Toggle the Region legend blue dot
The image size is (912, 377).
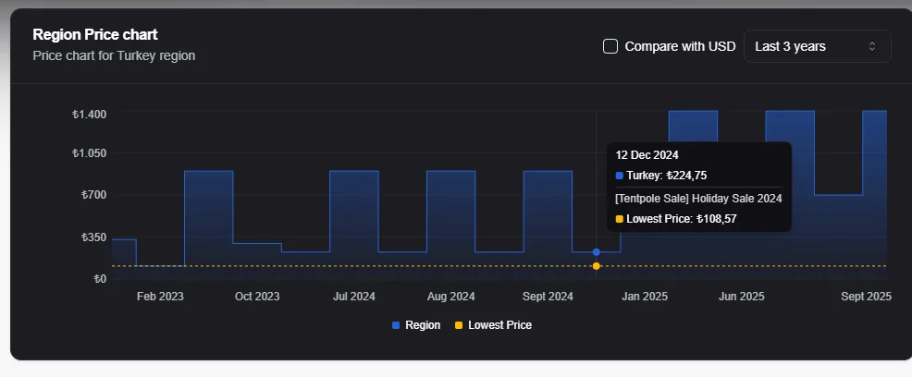pos(396,325)
